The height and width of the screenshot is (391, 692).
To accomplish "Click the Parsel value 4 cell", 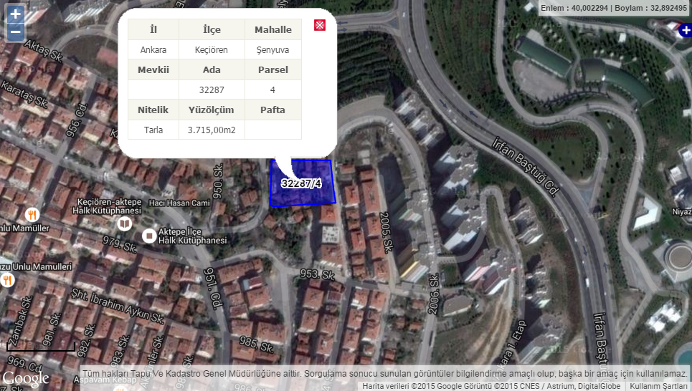I will click(272, 90).
